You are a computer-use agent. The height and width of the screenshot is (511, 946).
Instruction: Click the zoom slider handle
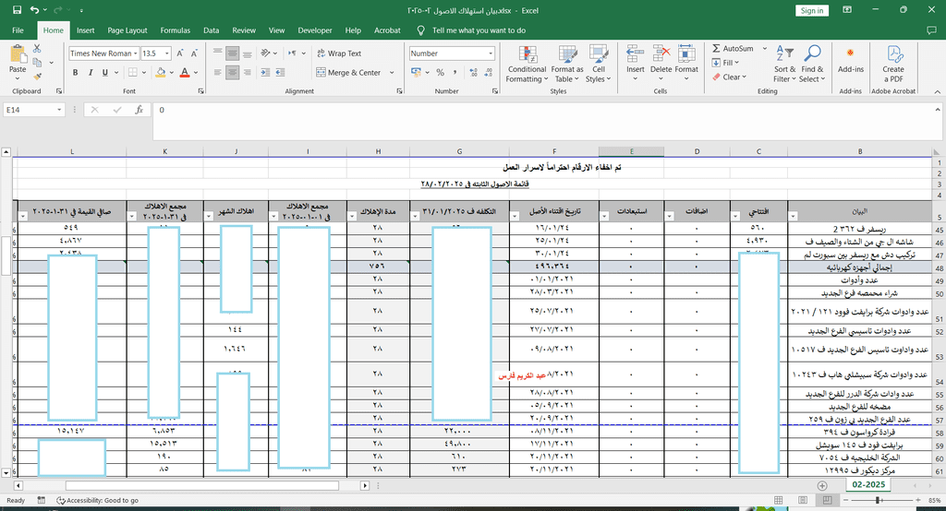point(879,500)
